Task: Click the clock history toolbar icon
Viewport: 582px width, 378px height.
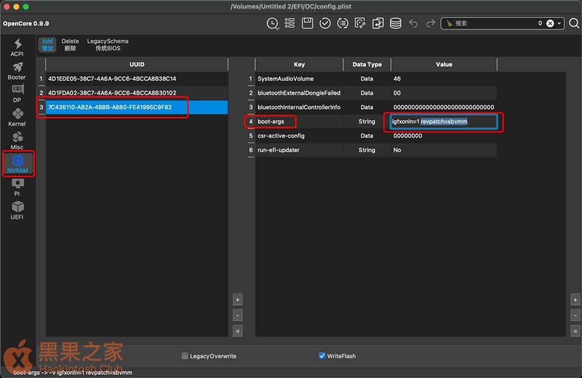Action: (x=273, y=23)
